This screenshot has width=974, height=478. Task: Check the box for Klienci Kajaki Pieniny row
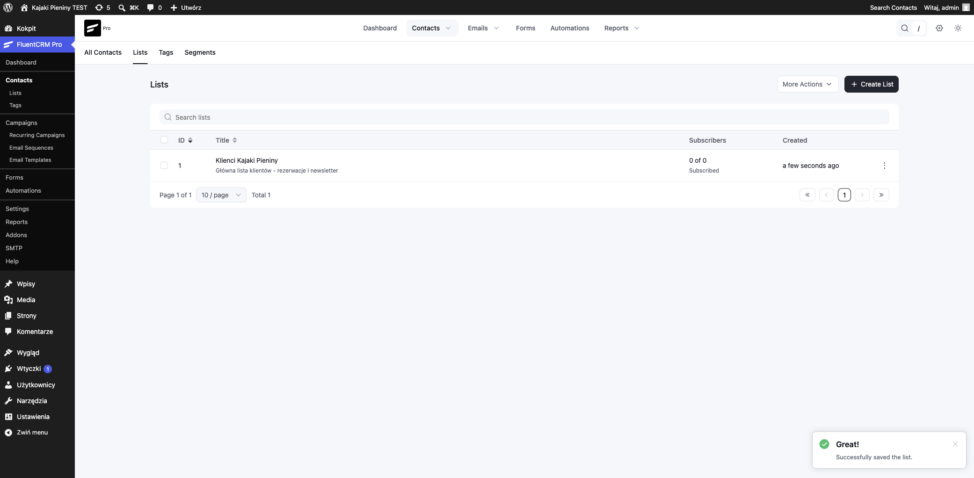pyautogui.click(x=164, y=166)
